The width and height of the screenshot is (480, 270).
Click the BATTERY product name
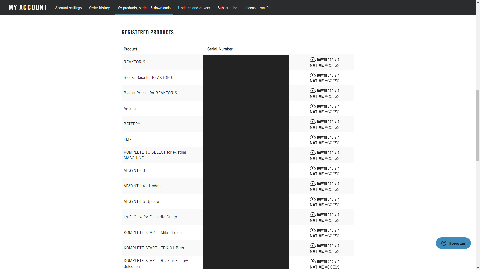click(x=132, y=124)
